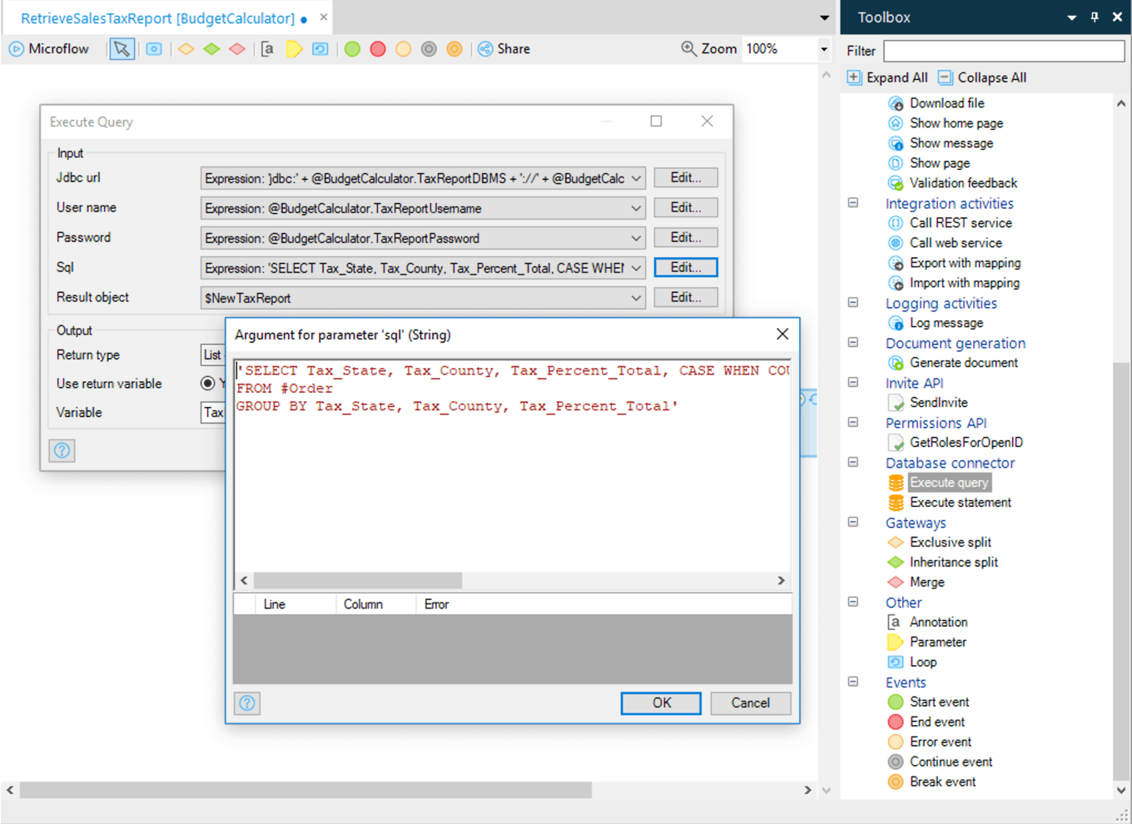Collapse the Gateways group in the Toolbox
Image resolution: width=1132 pixels, height=824 pixels.
click(x=852, y=522)
